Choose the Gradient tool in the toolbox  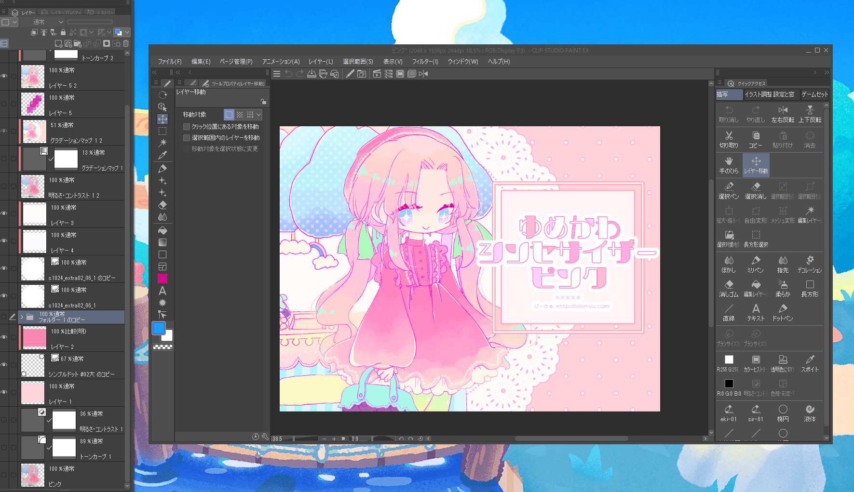click(x=163, y=242)
